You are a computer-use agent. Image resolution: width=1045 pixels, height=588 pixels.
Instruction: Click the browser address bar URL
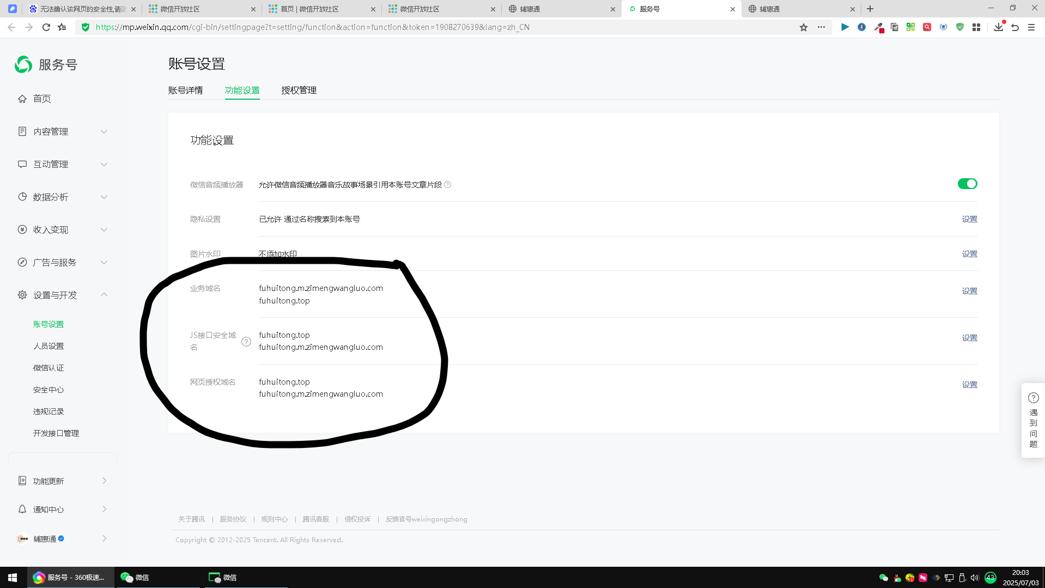click(313, 27)
